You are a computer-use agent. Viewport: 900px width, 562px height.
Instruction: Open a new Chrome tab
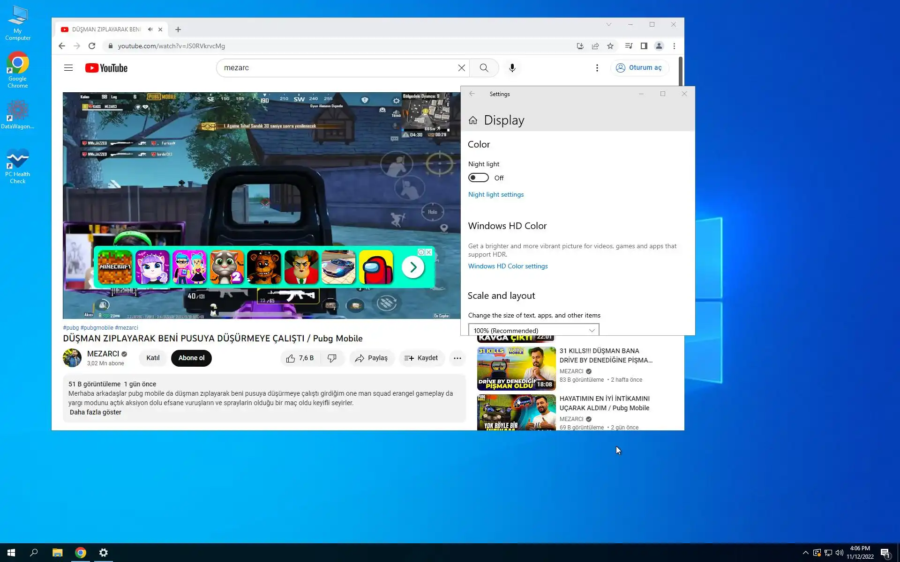coord(178,30)
